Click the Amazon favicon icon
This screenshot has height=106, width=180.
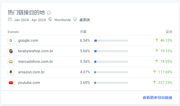click(11, 72)
